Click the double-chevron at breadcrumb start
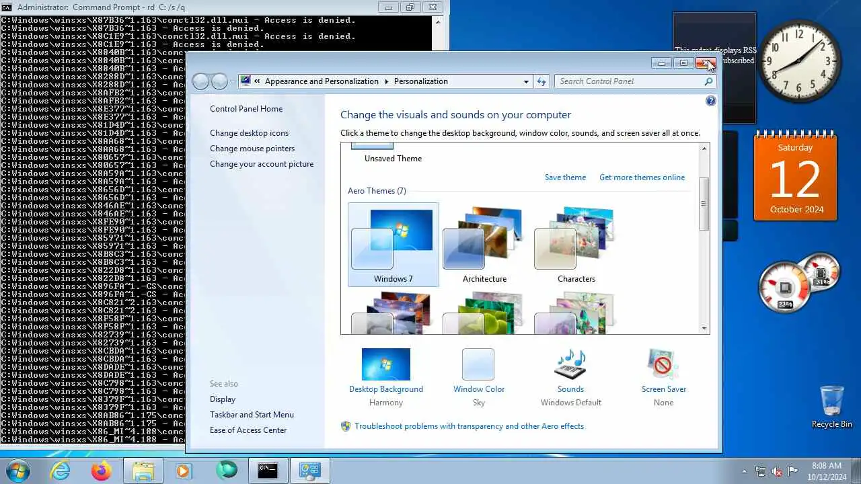Viewport: 861px width, 484px height. coord(257,81)
